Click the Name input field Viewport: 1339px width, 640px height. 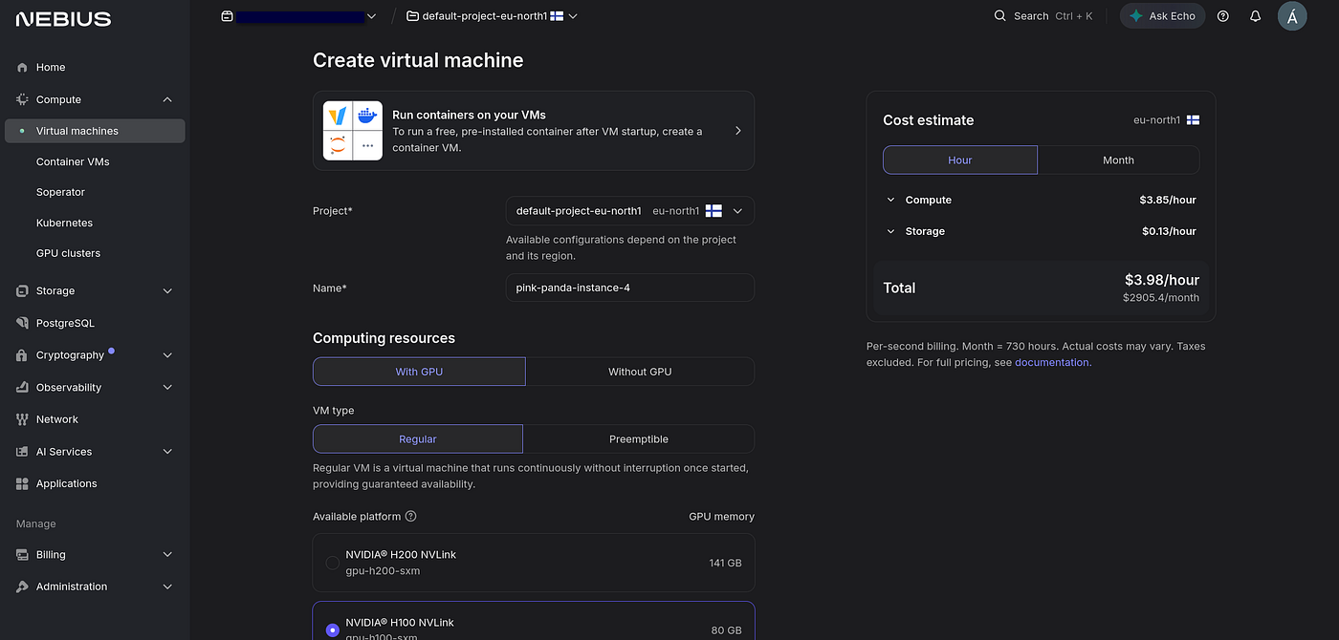629,288
